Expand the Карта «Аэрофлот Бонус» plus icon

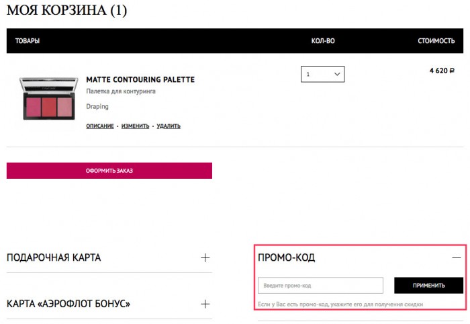click(x=205, y=304)
